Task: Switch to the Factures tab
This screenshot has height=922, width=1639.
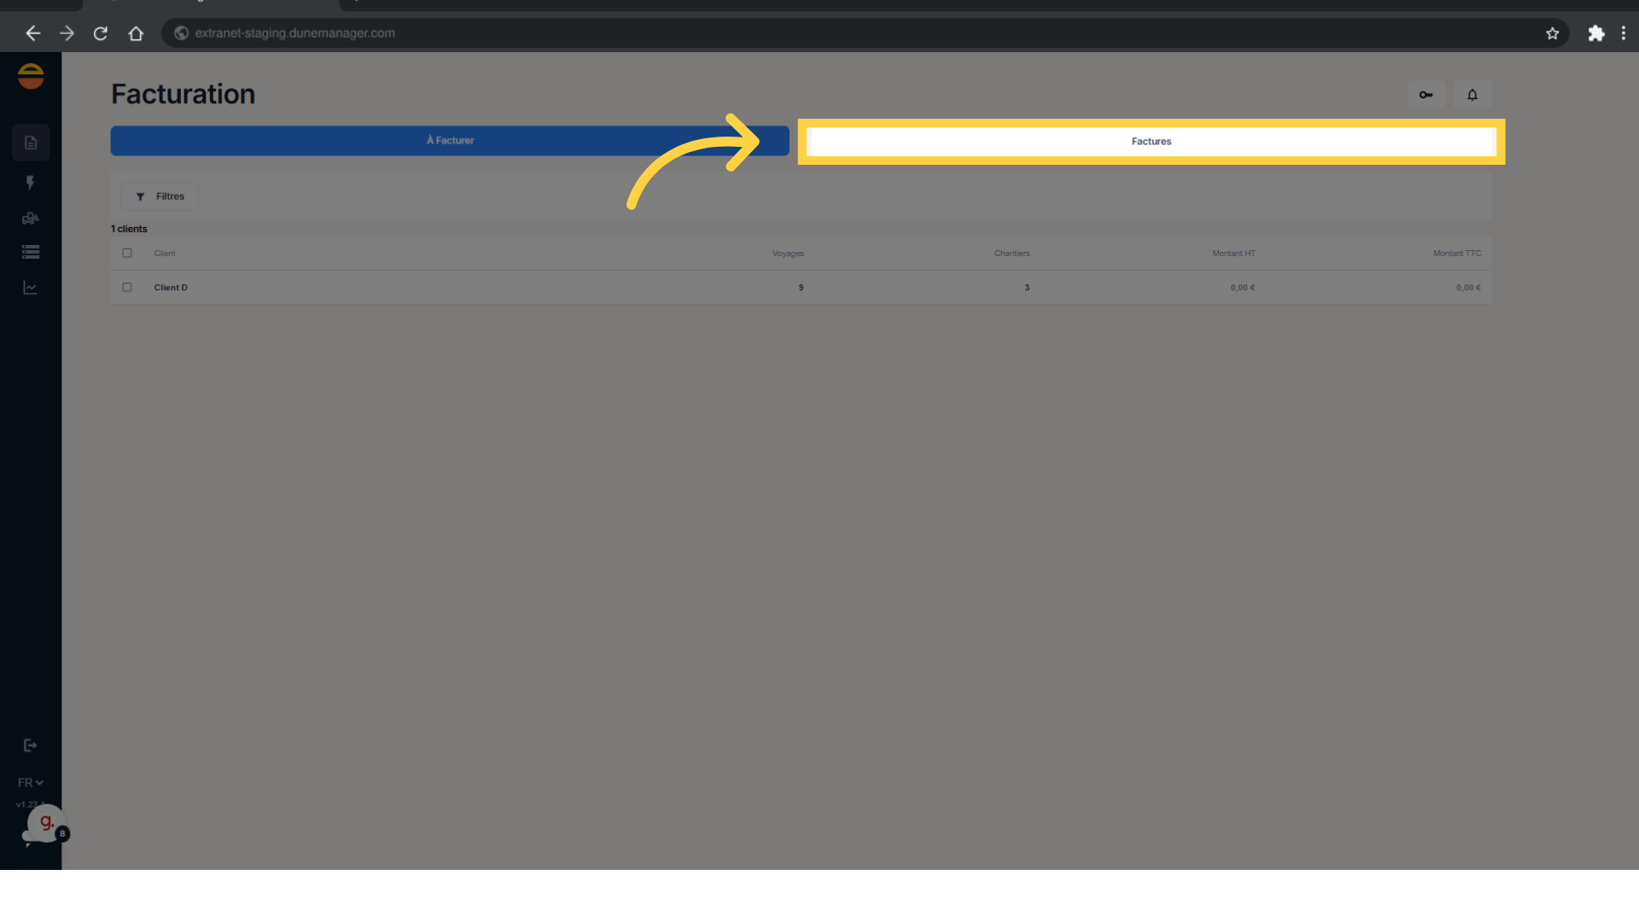Action: pos(1151,142)
